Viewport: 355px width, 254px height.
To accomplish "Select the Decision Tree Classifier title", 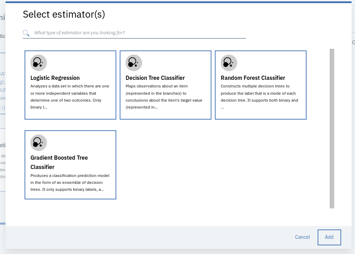I will pyautogui.click(x=155, y=78).
